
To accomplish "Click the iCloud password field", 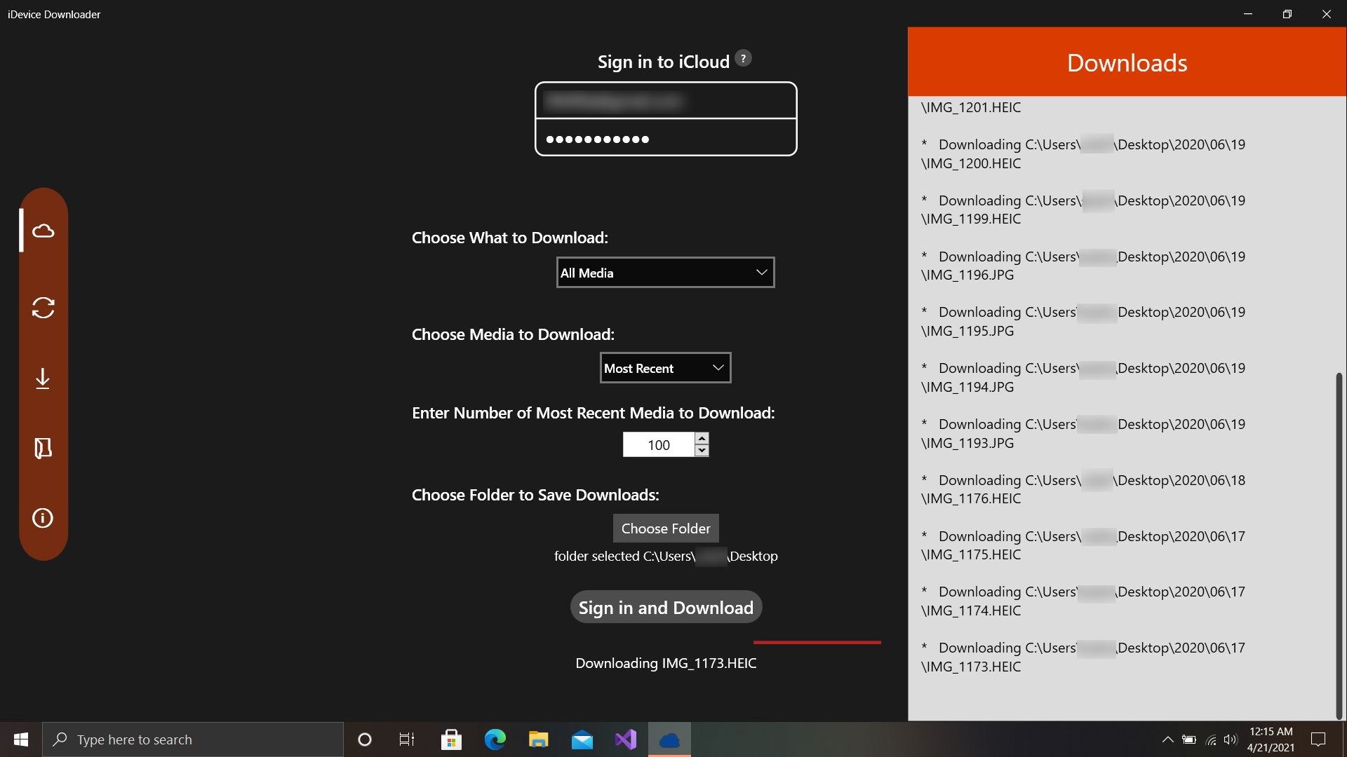I will tap(665, 139).
